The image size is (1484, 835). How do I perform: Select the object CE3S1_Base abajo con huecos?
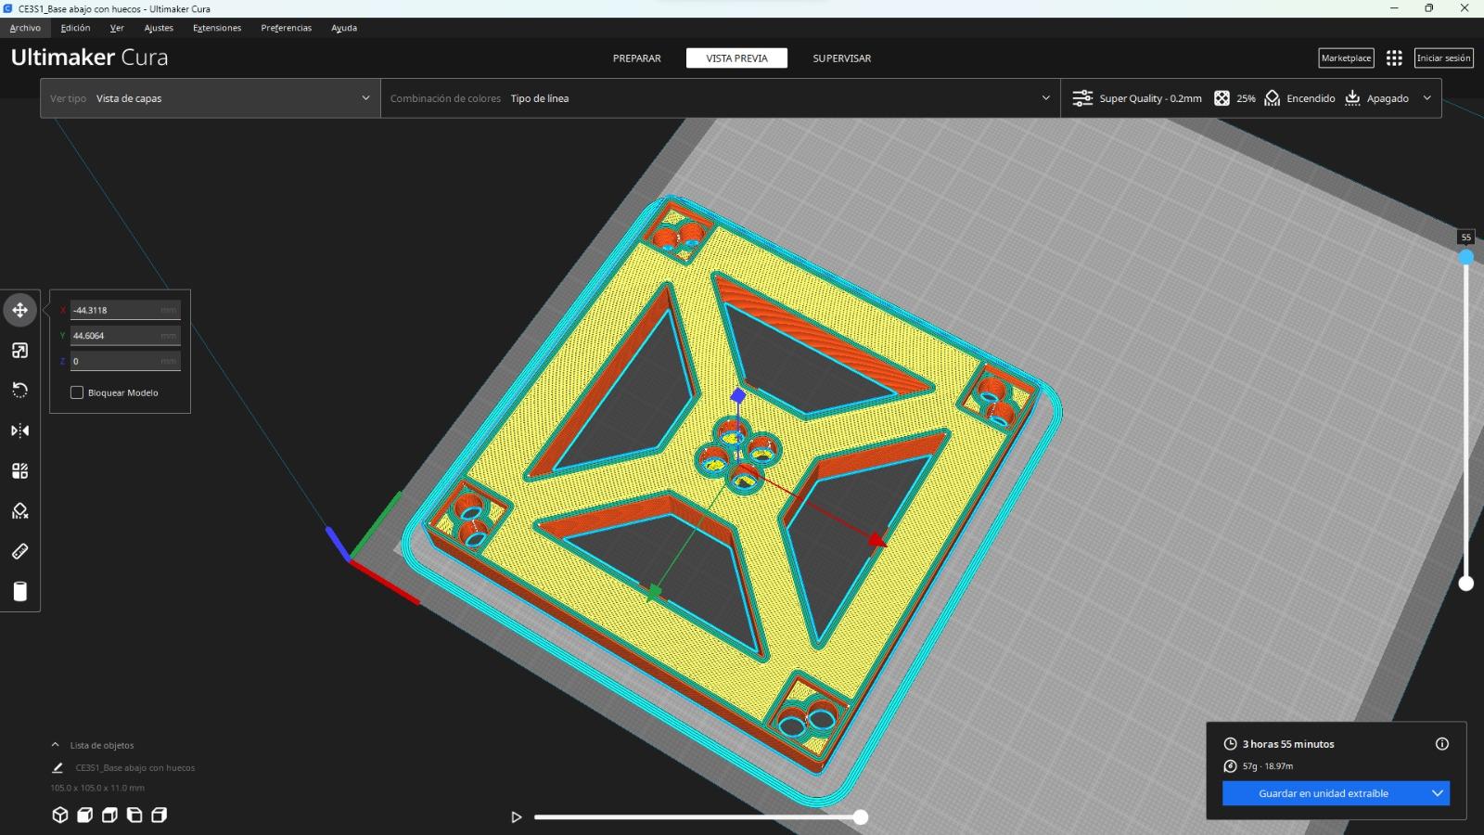click(x=135, y=768)
